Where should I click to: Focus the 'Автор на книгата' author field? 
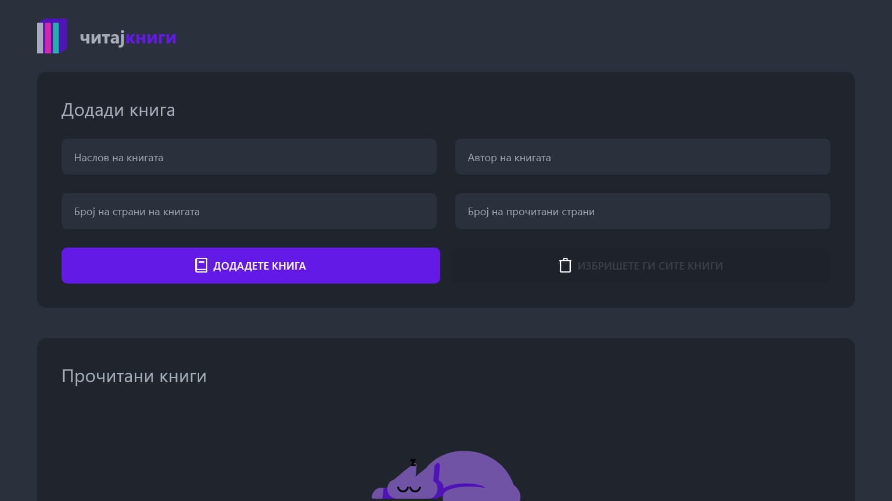642,157
